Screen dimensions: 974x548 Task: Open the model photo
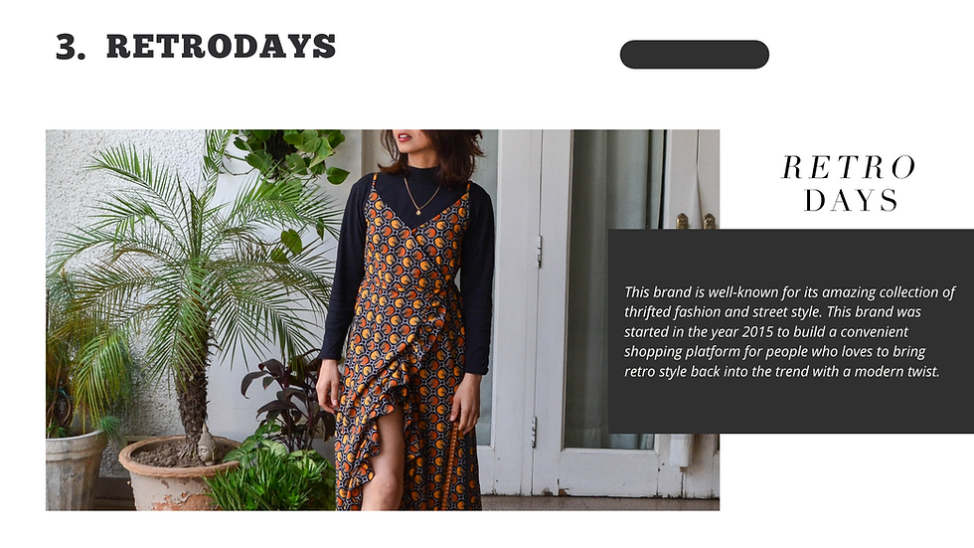[383, 320]
